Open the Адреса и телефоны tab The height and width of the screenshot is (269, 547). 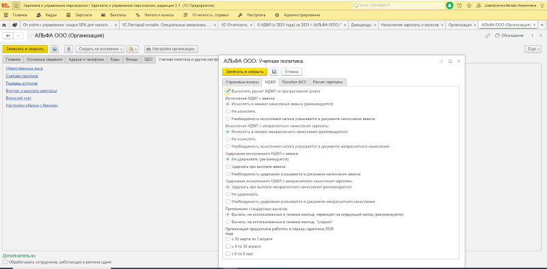[86, 59]
